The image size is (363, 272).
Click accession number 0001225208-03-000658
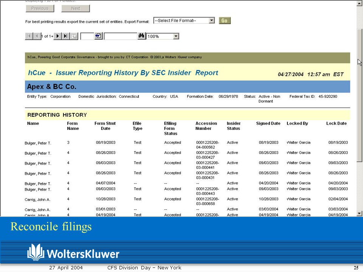208,201
